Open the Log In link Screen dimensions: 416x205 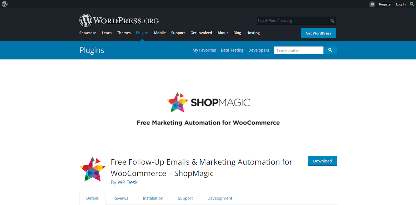[x=401, y=4]
